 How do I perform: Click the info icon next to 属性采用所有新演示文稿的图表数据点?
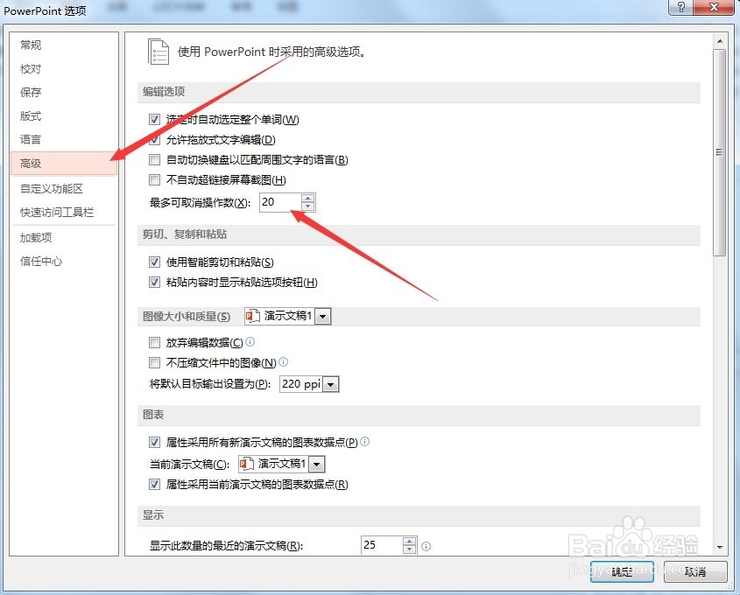tap(365, 442)
